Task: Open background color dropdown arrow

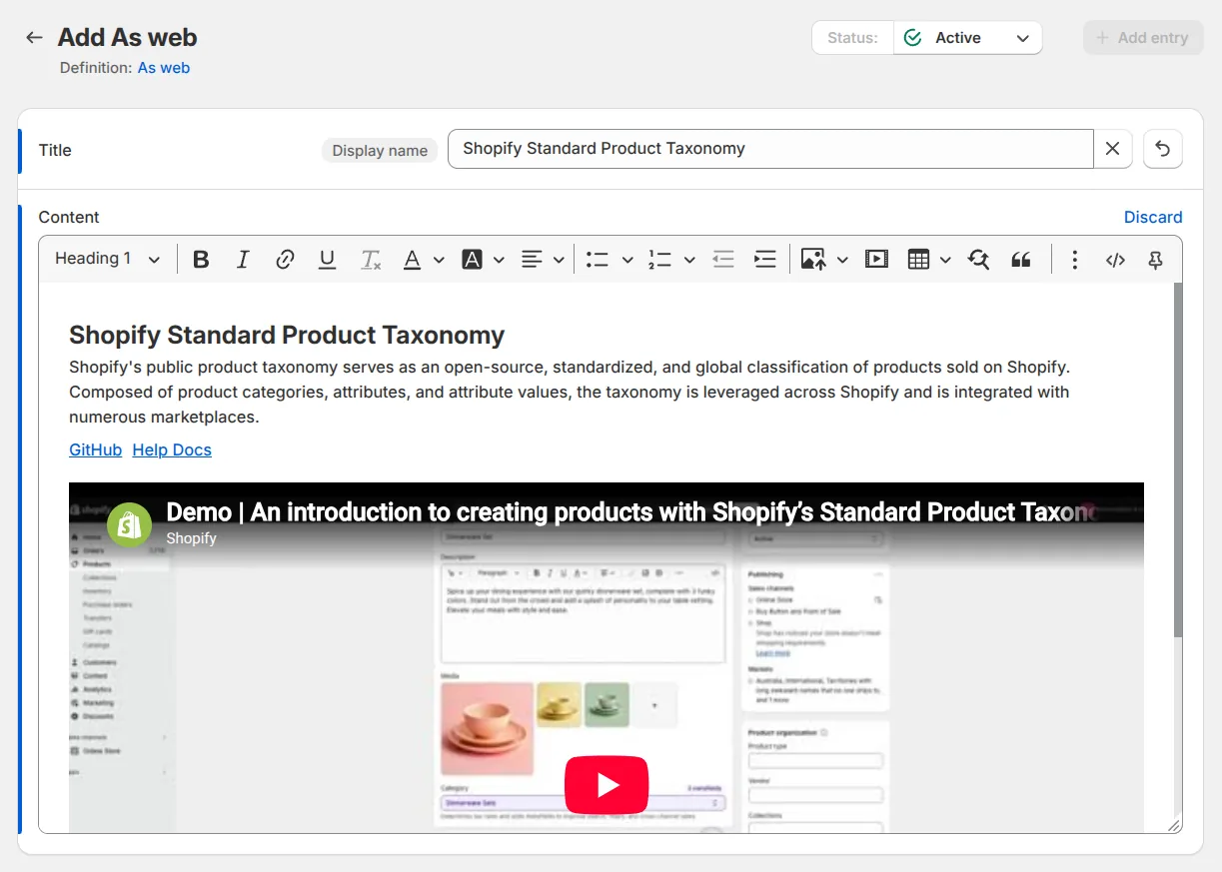Action: pos(499,260)
